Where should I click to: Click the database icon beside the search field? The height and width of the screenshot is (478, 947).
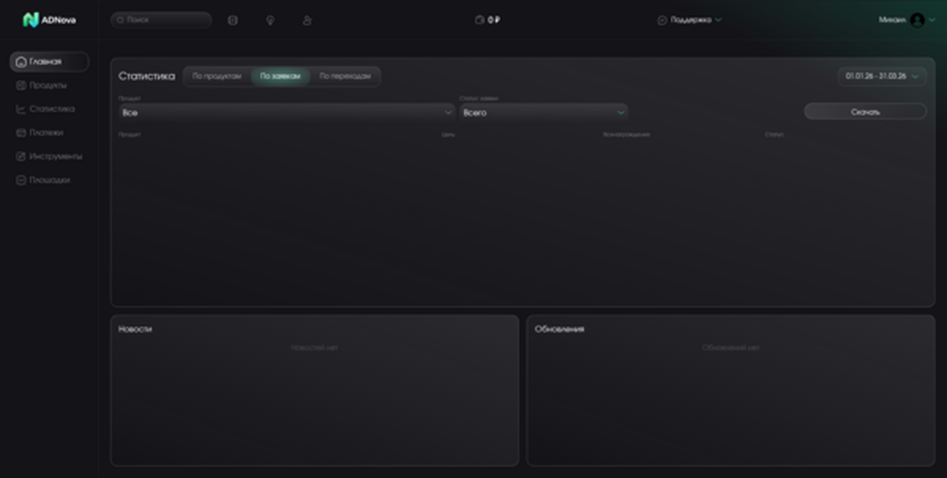[x=232, y=20]
